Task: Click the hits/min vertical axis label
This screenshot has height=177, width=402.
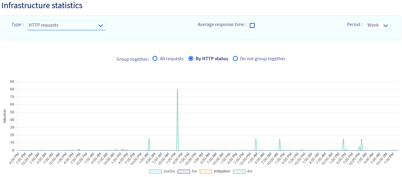Action: pos(5,116)
